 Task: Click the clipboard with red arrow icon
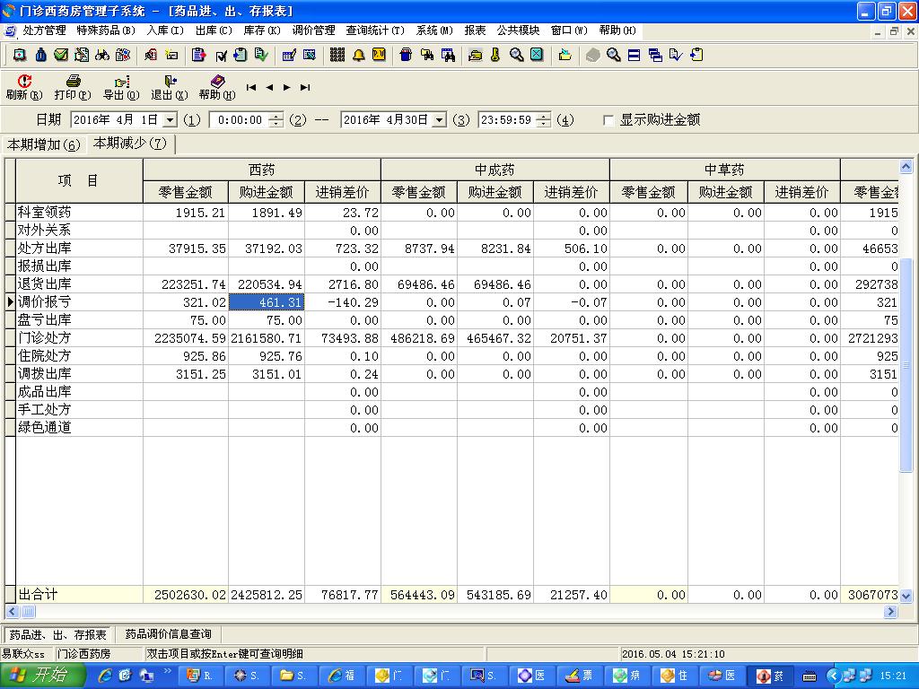coord(198,55)
